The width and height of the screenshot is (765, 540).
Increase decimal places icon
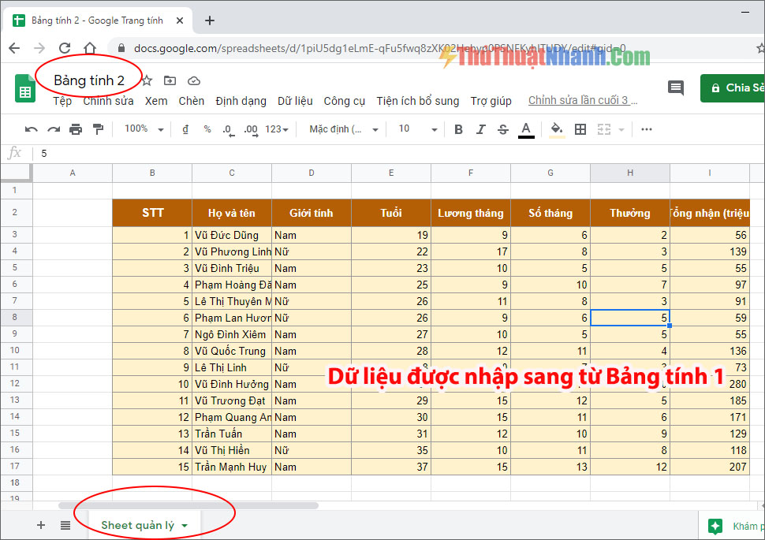pyautogui.click(x=252, y=130)
